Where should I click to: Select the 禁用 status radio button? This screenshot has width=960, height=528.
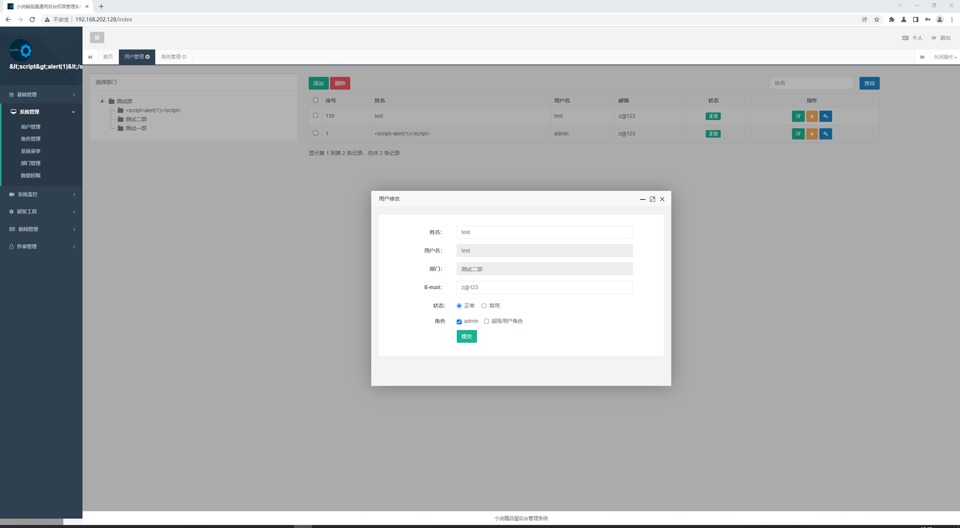coord(484,306)
